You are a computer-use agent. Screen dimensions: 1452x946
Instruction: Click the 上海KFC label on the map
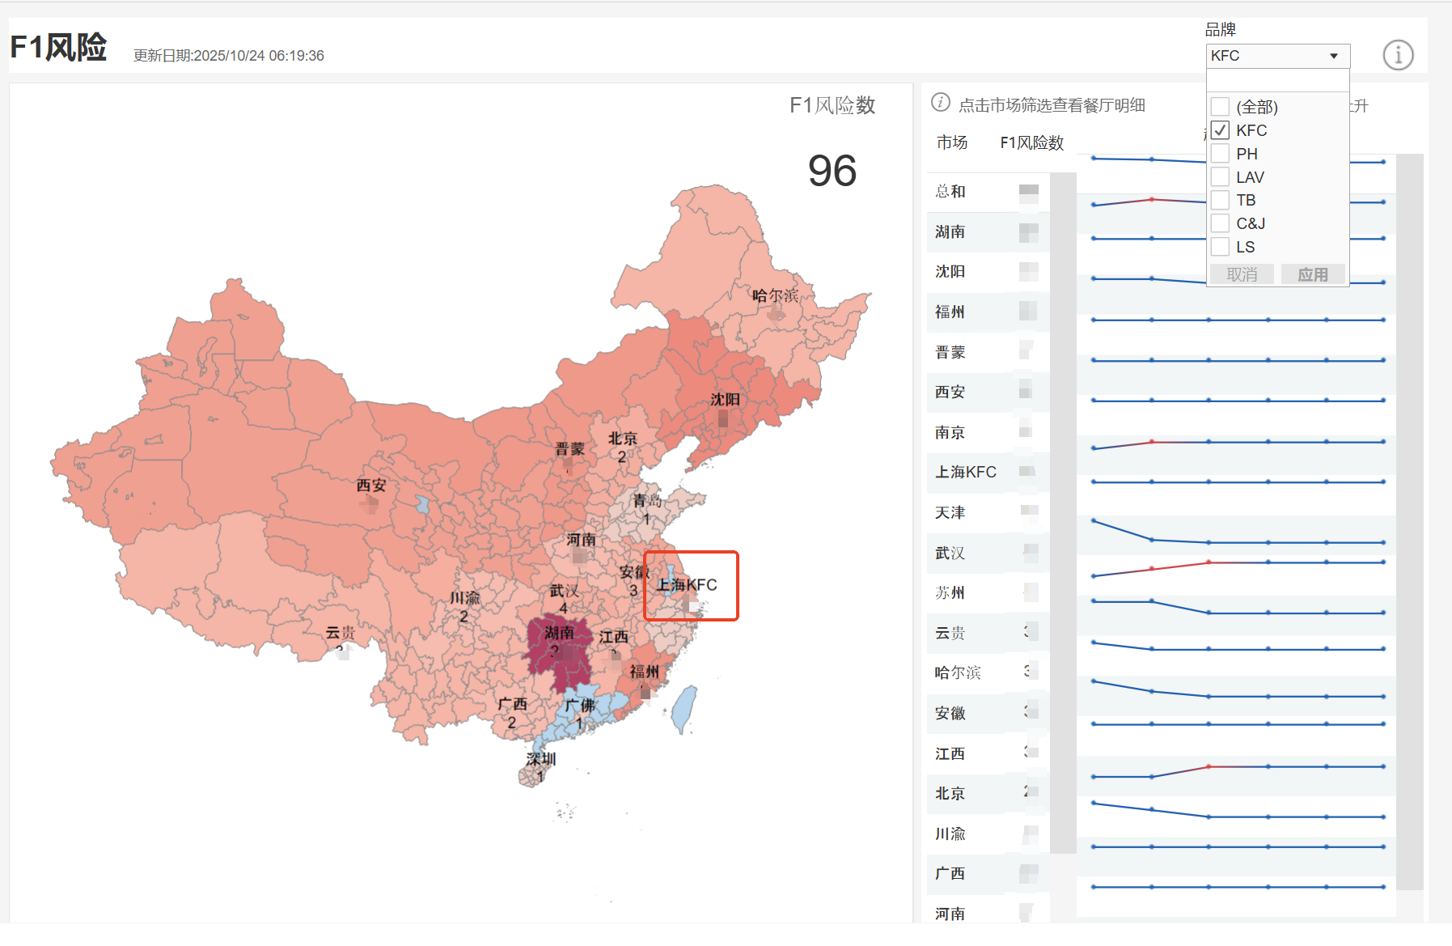pyautogui.click(x=687, y=585)
